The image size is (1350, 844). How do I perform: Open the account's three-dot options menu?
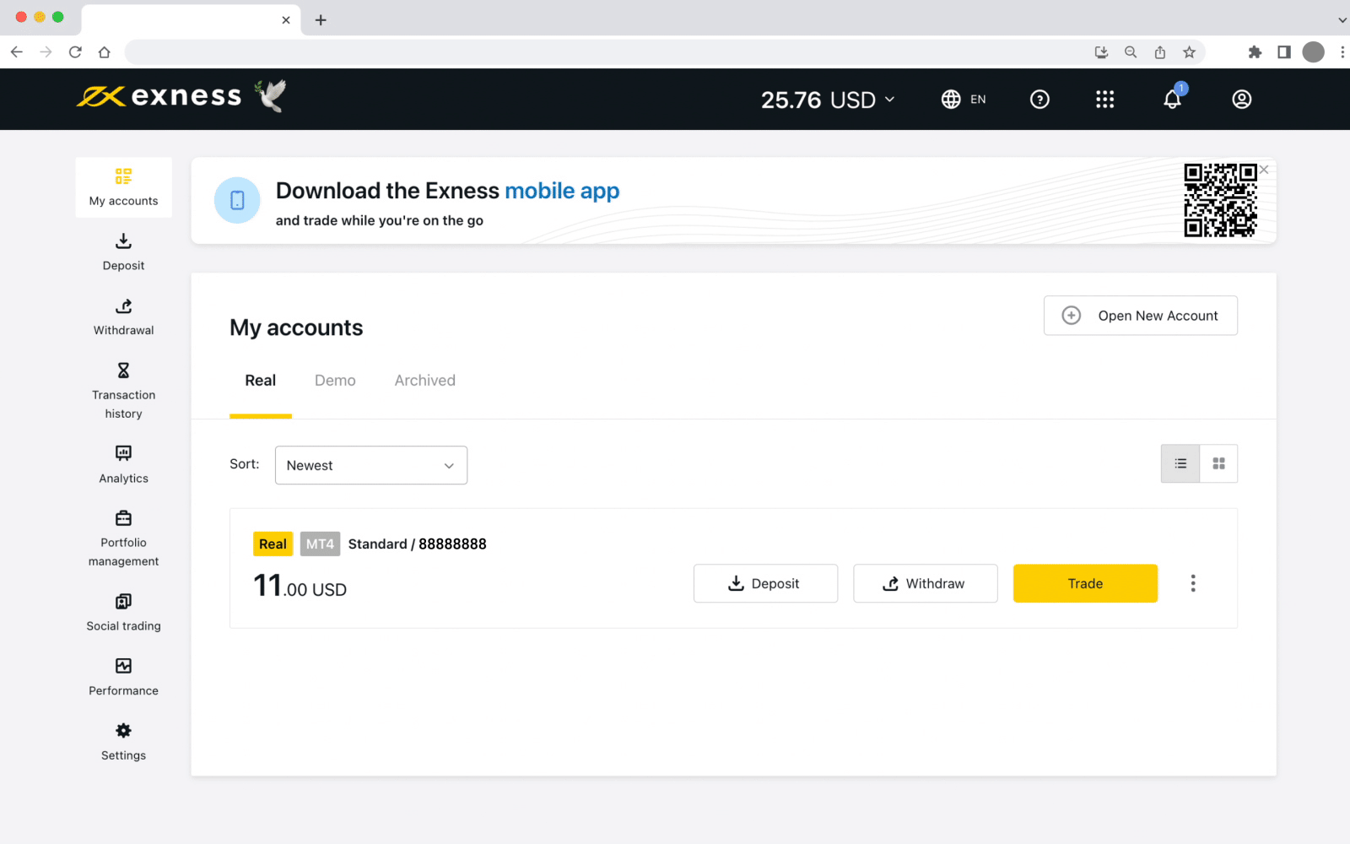(x=1192, y=583)
